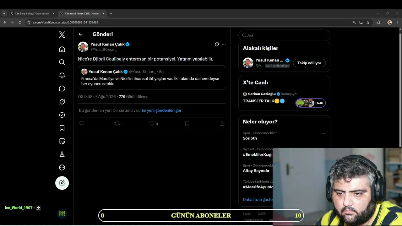Open Profile from the left sidebar

click(x=62, y=154)
